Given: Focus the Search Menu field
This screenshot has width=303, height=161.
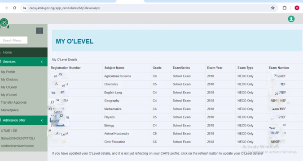Looking at the screenshot, I should [x=13, y=40].
